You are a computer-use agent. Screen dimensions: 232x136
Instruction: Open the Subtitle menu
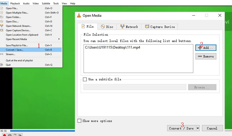click(46, 4)
